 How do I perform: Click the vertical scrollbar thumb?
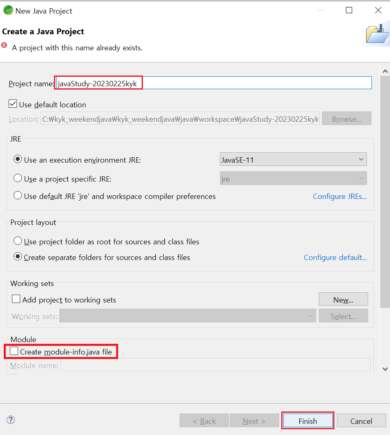[x=385, y=192]
